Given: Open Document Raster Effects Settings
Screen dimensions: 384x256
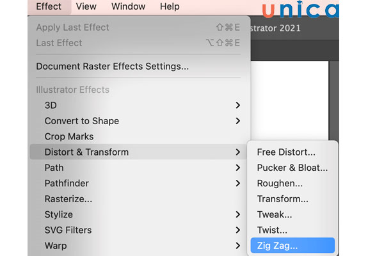Looking at the screenshot, I should point(112,66).
